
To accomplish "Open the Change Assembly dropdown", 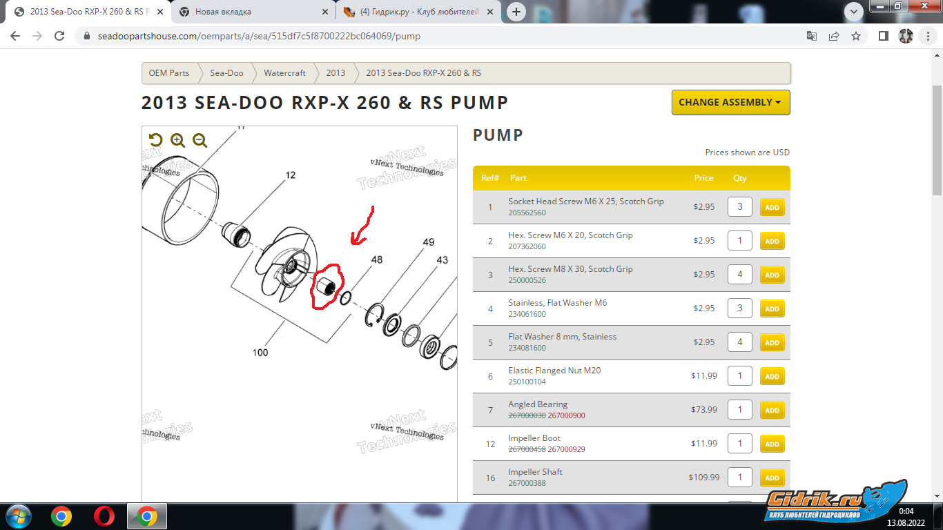I will coord(730,102).
